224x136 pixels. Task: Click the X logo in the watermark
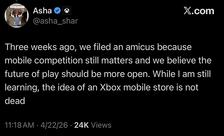pos(188,11)
